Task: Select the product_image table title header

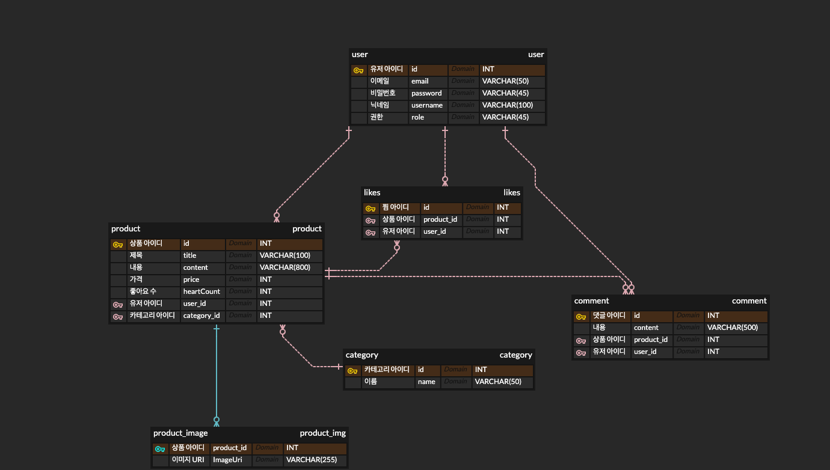Action: pos(180,433)
